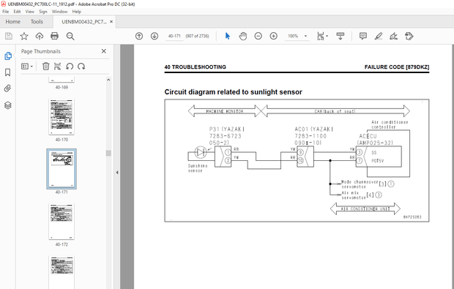Open Bookmarks panel icon
This screenshot has height=289, width=454.
(8, 72)
